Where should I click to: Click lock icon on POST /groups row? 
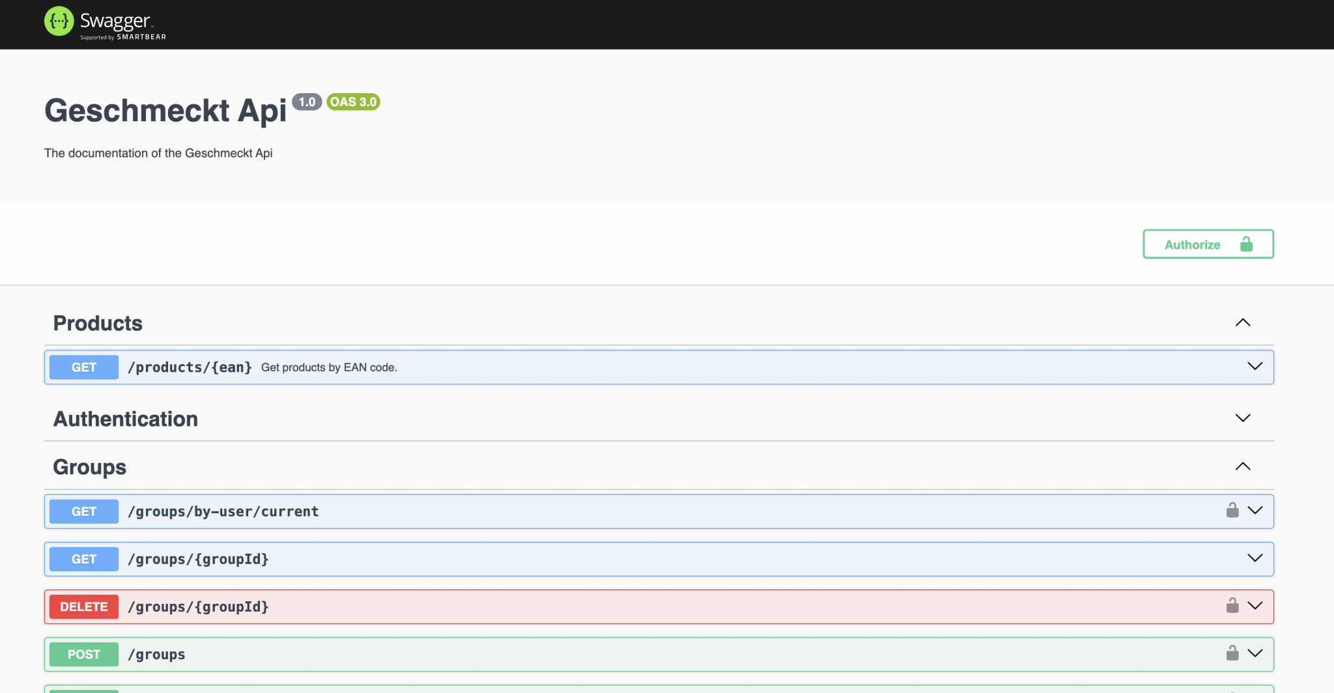1232,653
